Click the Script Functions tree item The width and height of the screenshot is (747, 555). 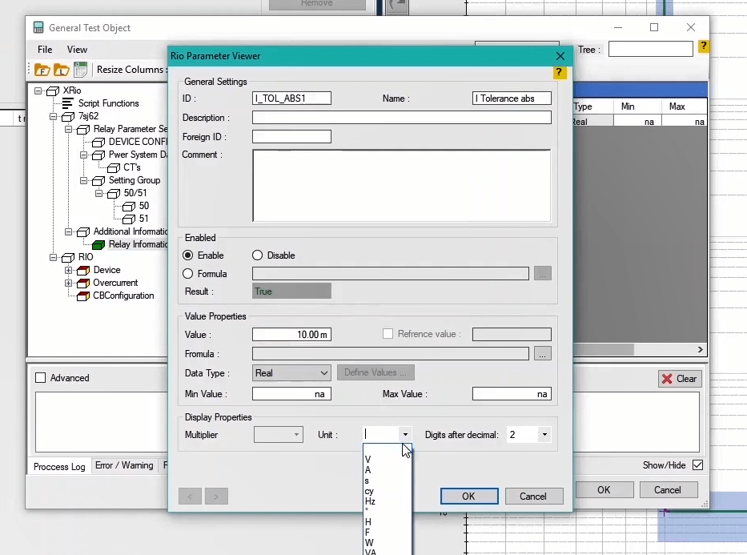[x=108, y=103]
